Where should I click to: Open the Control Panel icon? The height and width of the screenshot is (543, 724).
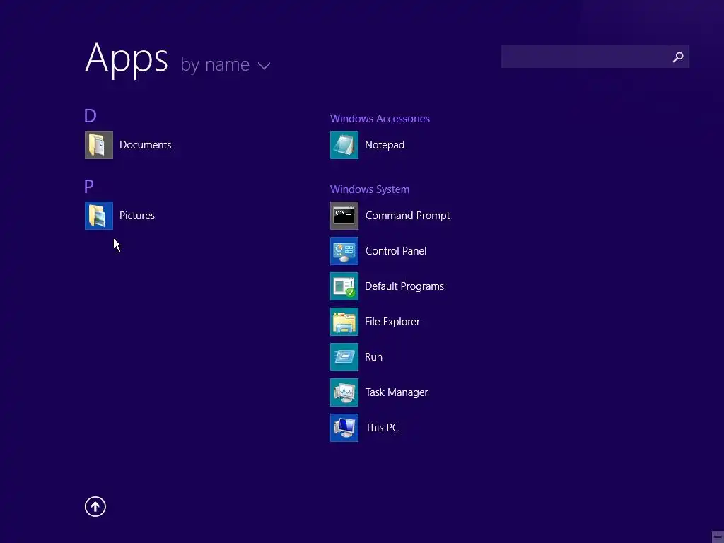click(344, 251)
